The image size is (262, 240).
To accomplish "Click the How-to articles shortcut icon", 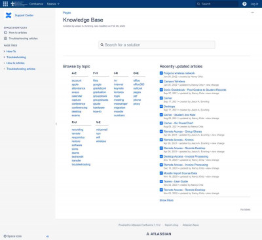I will point(5,33).
